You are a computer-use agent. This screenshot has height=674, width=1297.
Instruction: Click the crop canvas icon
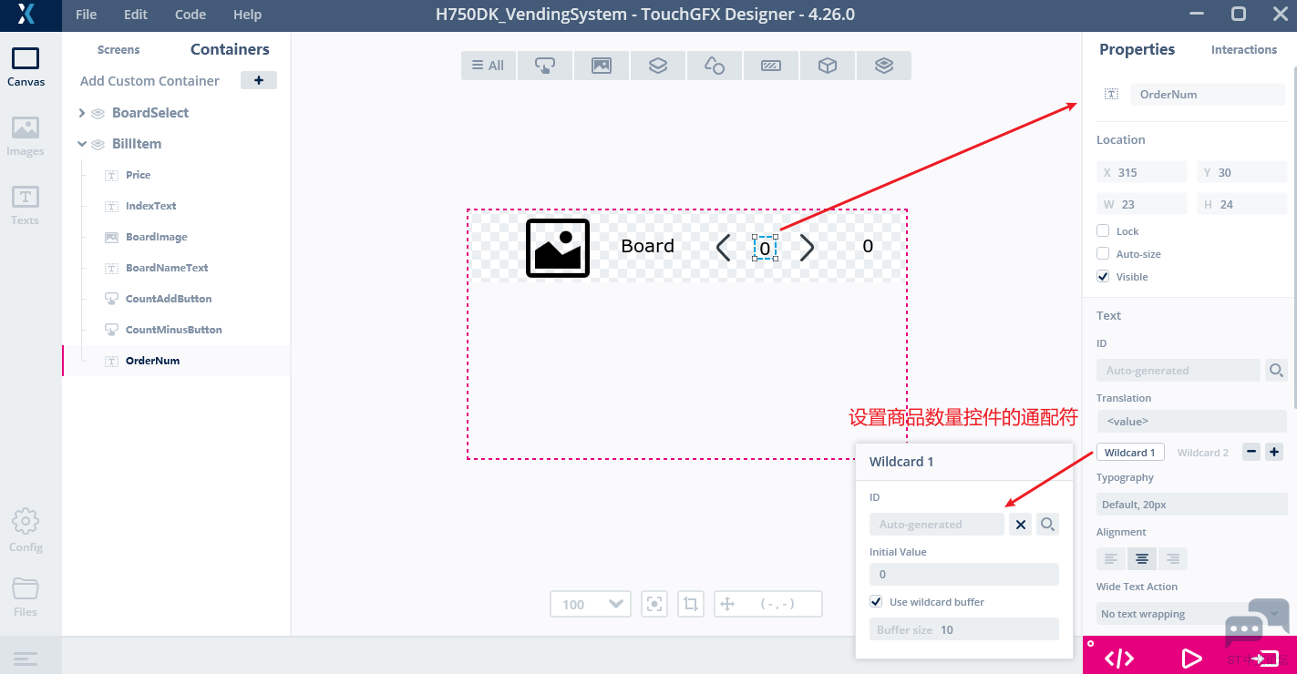coord(691,604)
